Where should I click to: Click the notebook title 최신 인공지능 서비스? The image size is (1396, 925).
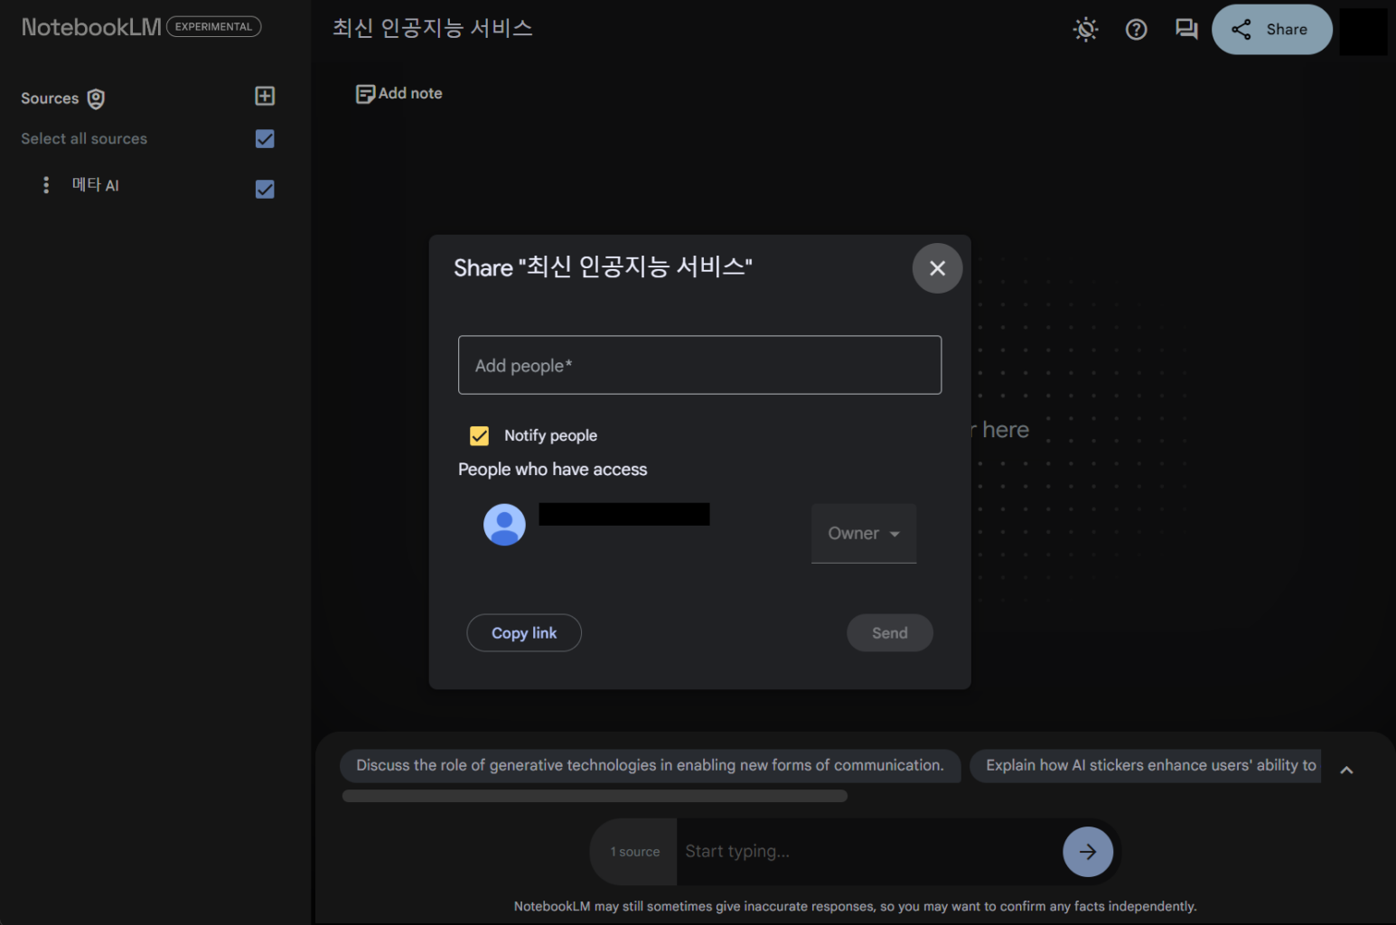click(432, 28)
